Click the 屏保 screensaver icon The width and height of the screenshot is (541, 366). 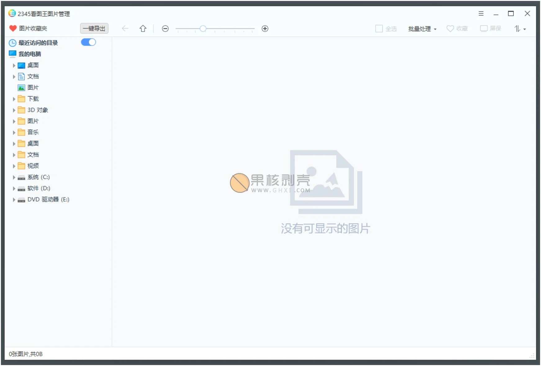click(x=484, y=29)
